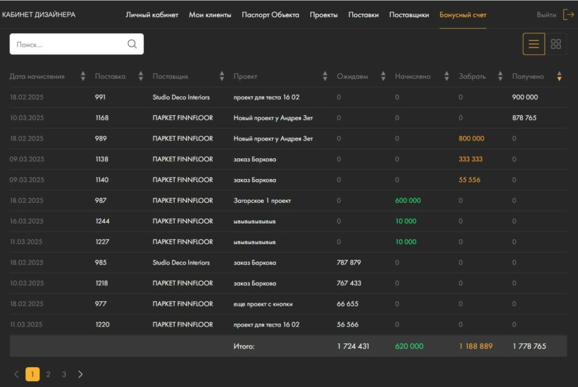Select delivery number 987
The height and width of the screenshot is (387, 578).
[x=101, y=200]
